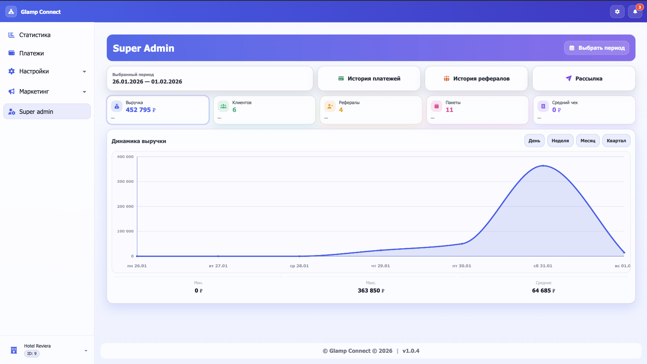647x364 pixels.
Task: Switch chart to Квартал view
Action: (616, 140)
